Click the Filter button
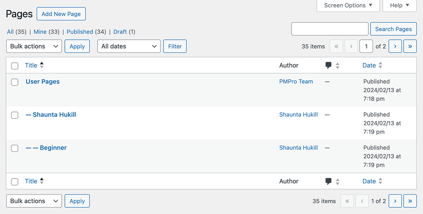 175,46
